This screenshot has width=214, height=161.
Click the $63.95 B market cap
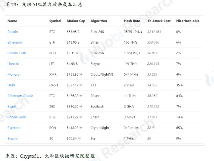[73, 32]
